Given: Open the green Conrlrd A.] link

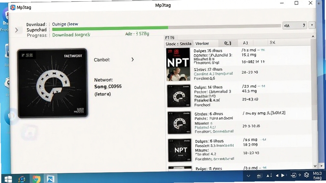Looking at the screenshot, I should click(x=213, y=74).
